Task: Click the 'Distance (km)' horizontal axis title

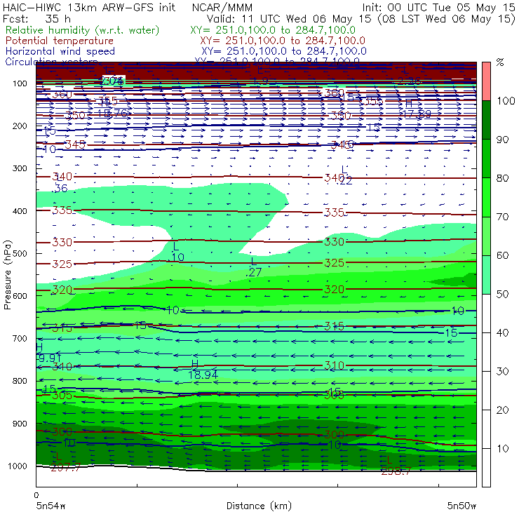Action: coord(259,506)
